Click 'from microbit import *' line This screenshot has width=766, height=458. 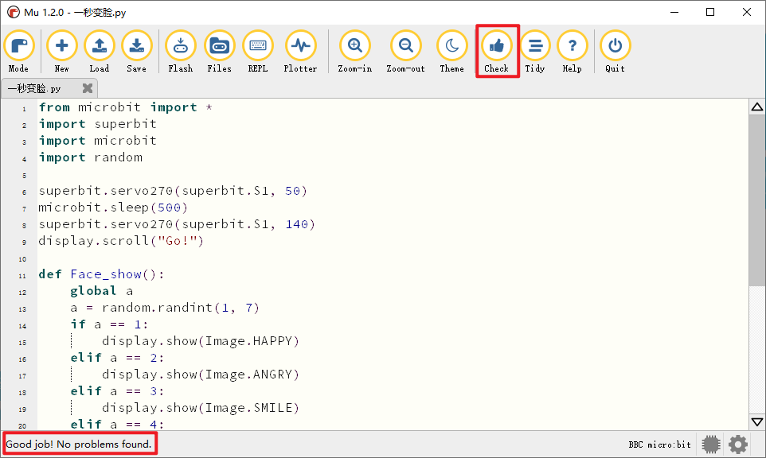[126, 107]
